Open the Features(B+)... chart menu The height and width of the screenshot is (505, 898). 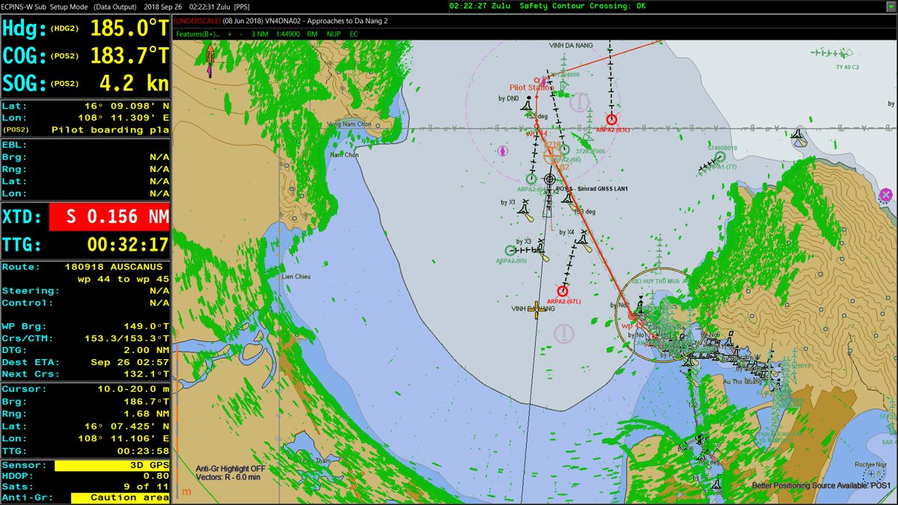198,34
